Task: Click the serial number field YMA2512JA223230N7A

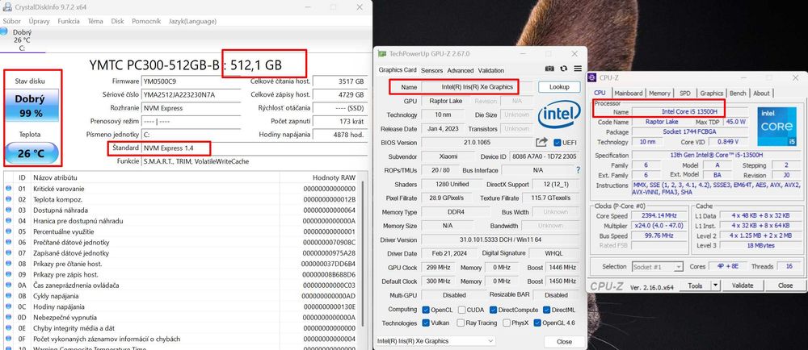Action: pyautogui.click(x=191, y=94)
